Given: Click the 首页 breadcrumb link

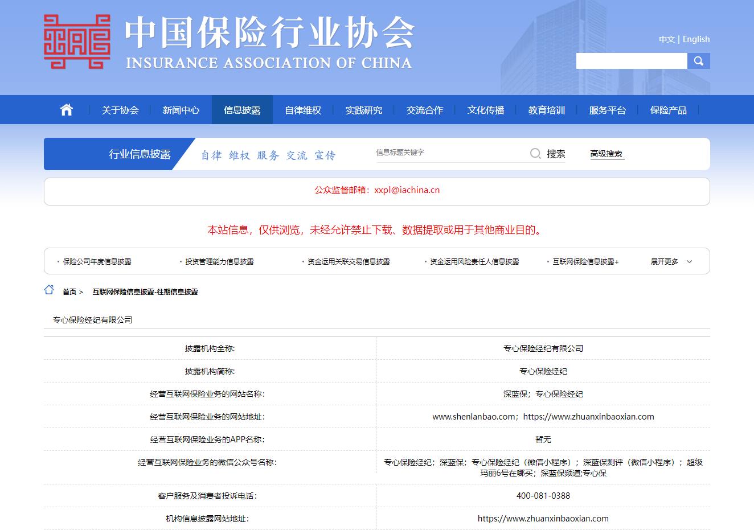Looking at the screenshot, I should click(x=69, y=291).
